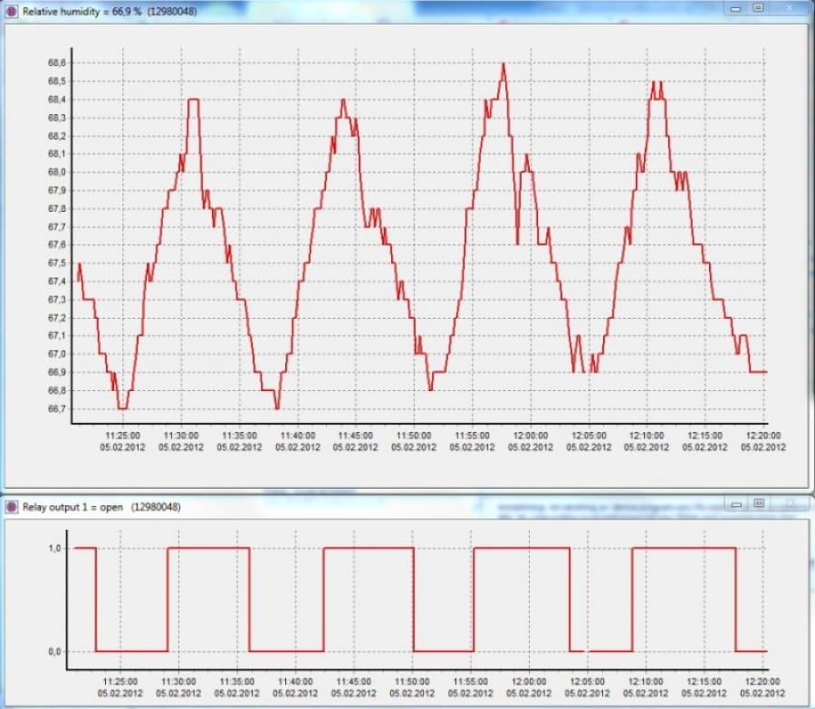
Task: Click the 11:25:00 label on humidity time axis
Action: pos(120,436)
